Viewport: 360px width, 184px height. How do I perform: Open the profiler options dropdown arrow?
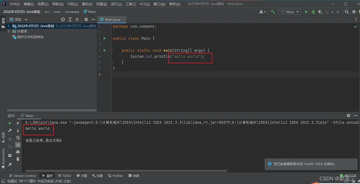click(332, 12)
